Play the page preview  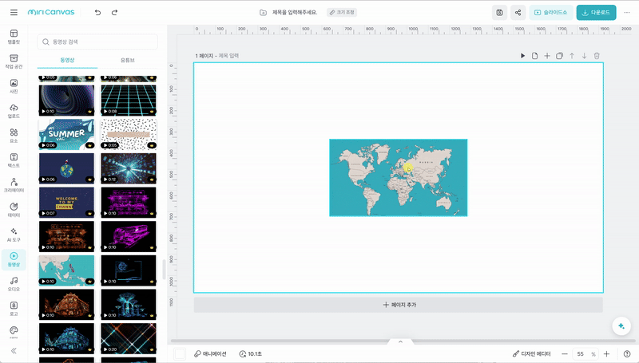pos(523,56)
